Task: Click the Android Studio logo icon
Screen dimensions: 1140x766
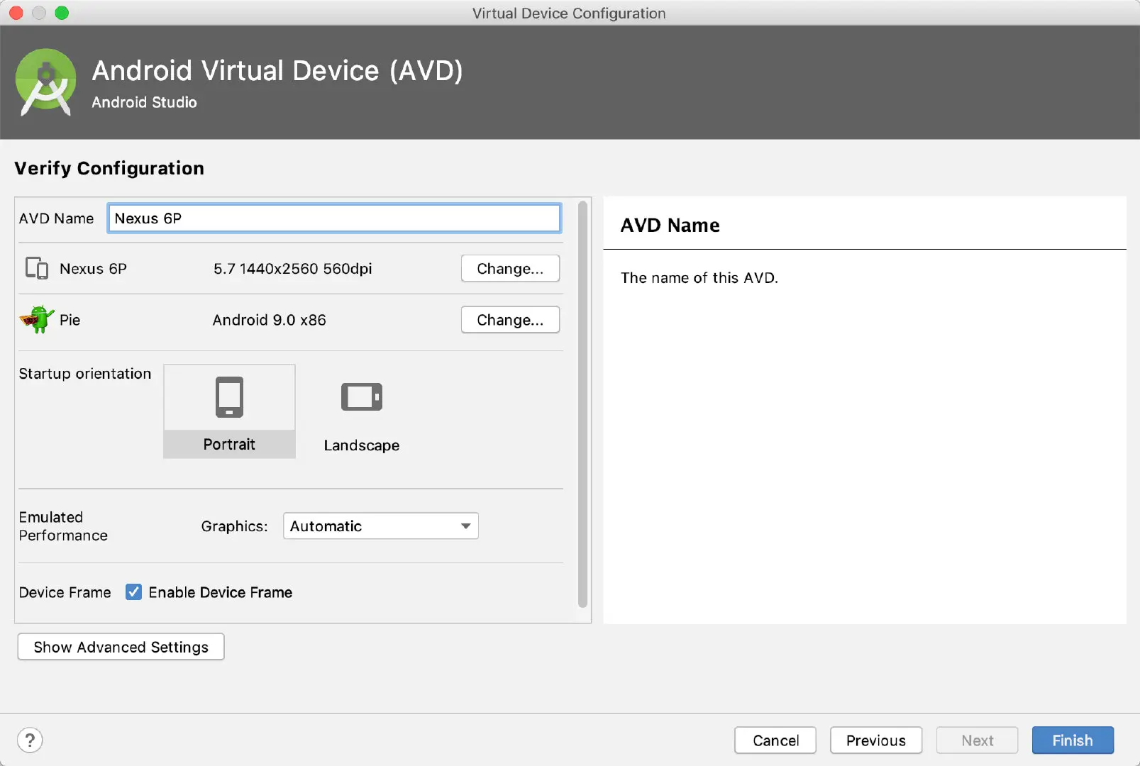Action: [45, 82]
